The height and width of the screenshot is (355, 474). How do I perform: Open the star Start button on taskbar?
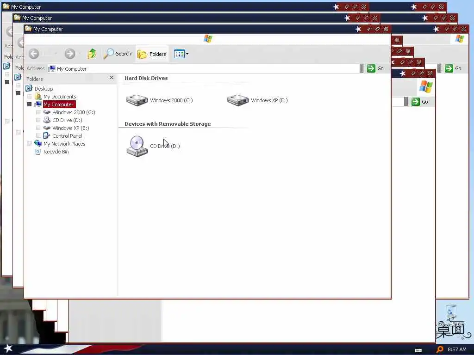[8, 349]
